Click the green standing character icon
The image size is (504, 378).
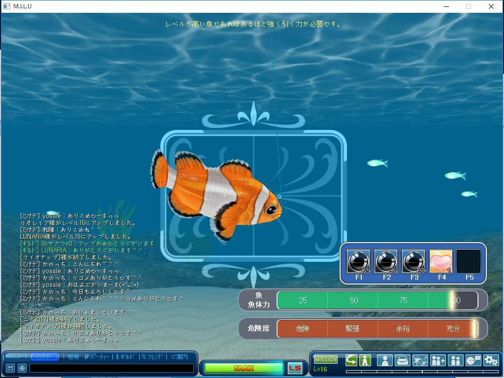(365, 360)
